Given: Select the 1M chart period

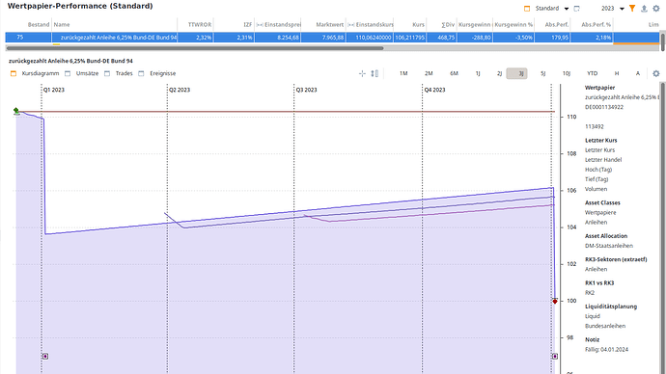Looking at the screenshot, I should coord(403,73).
